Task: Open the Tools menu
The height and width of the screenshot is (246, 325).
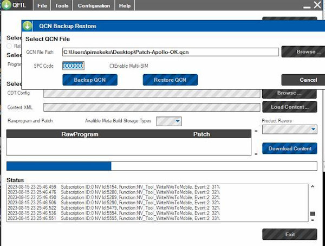Action: point(62,6)
